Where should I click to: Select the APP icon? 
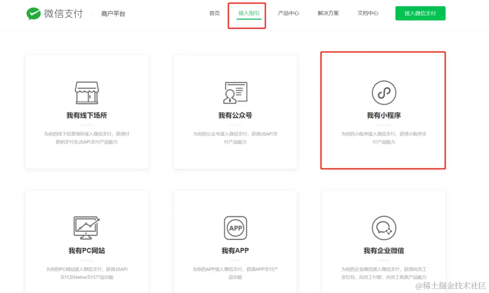pyautogui.click(x=235, y=228)
